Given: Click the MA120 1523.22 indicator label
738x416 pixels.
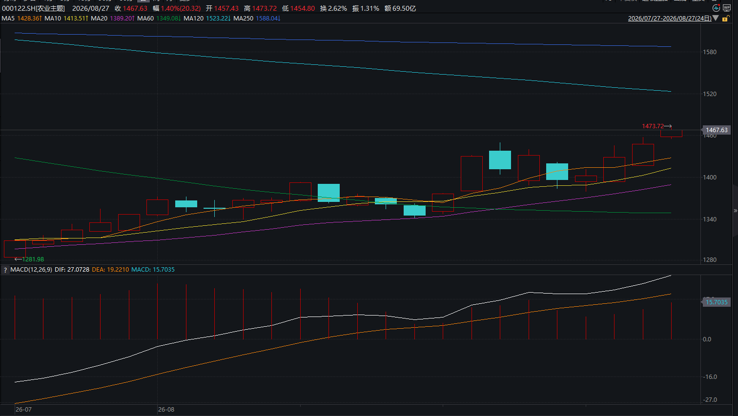Looking at the screenshot, I should click(x=207, y=19).
